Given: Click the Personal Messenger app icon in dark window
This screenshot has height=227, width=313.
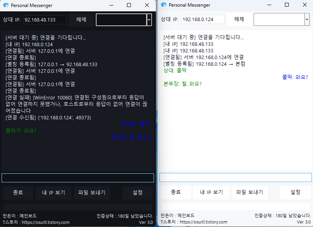Looking at the screenshot, I should point(6,5).
